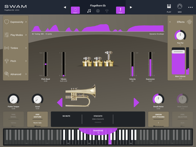
Task: Open the MIDI settings icon
Action: (x=180, y=8)
